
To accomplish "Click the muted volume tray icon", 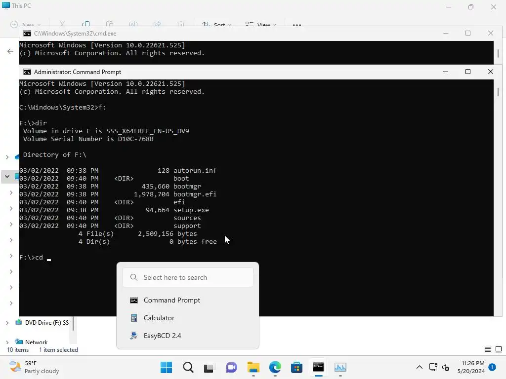I will pyautogui.click(x=446, y=367).
